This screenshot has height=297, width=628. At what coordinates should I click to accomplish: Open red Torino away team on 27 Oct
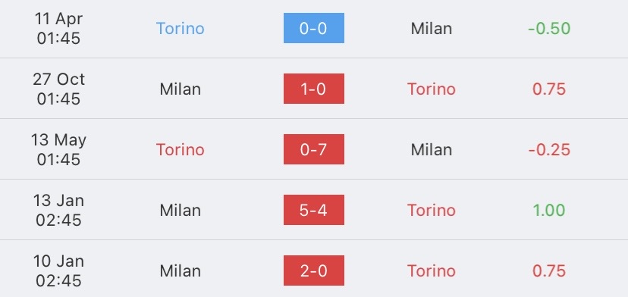click(x=432, y=89)
